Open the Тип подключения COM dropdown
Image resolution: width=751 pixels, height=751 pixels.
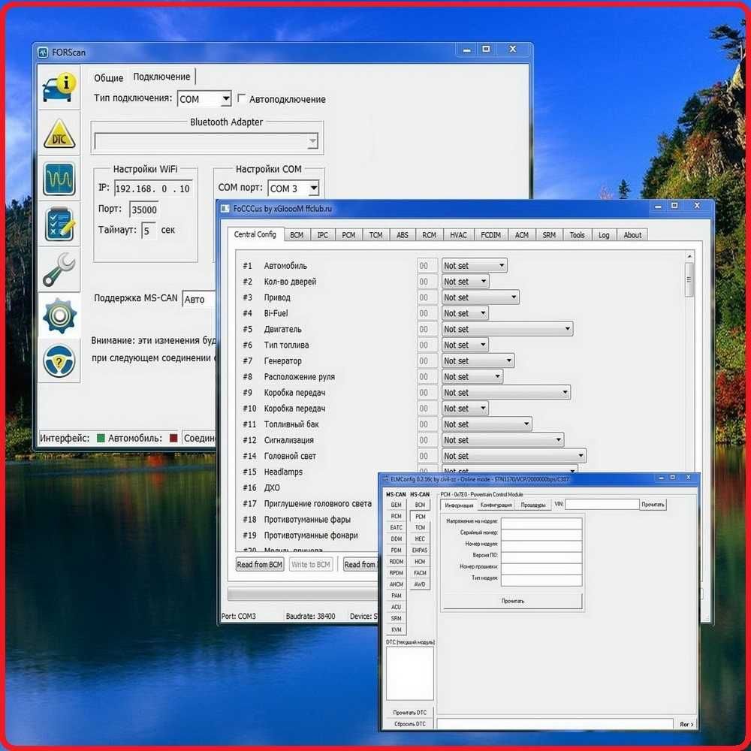tap(225, 99)
